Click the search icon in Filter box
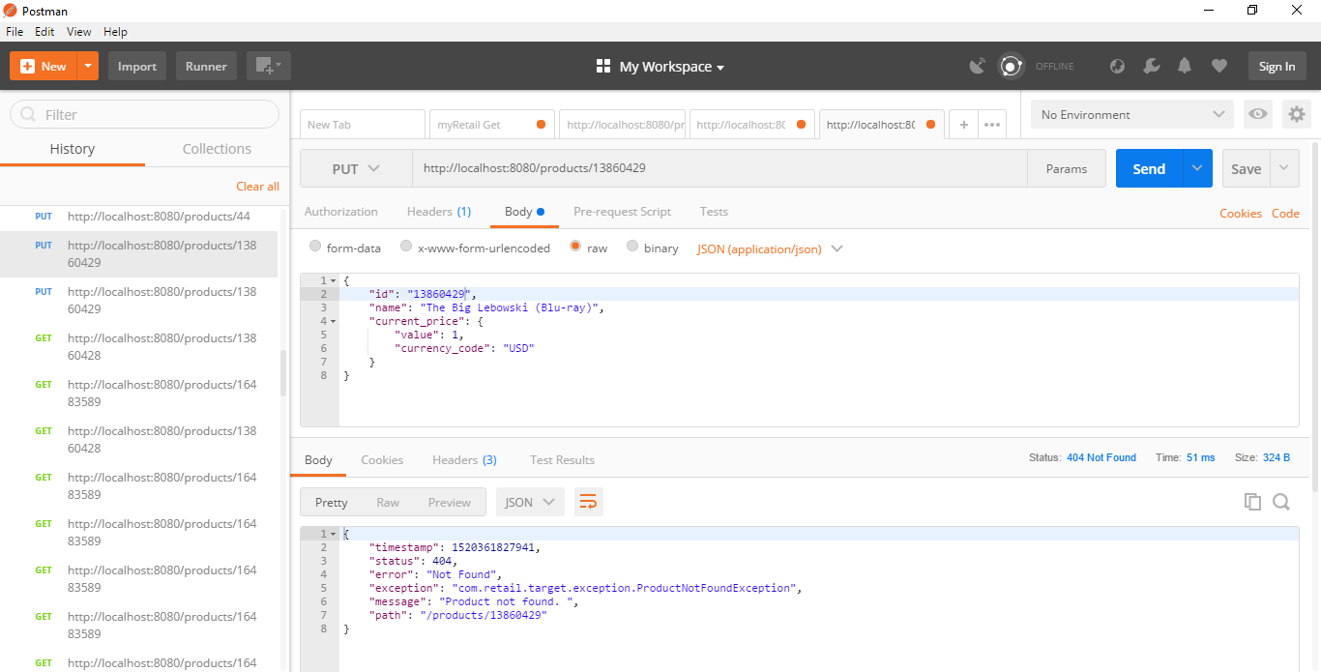Viewport: 1321px width, 672px height. click(27, 114)
